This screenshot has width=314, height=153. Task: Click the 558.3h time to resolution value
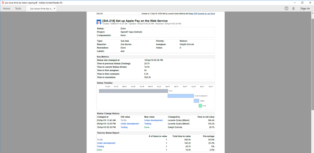pos(148,77)
